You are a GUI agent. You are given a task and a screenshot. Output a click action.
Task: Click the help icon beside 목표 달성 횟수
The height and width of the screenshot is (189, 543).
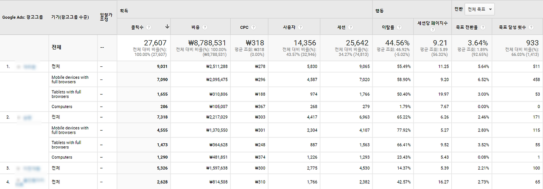(530, 27)
